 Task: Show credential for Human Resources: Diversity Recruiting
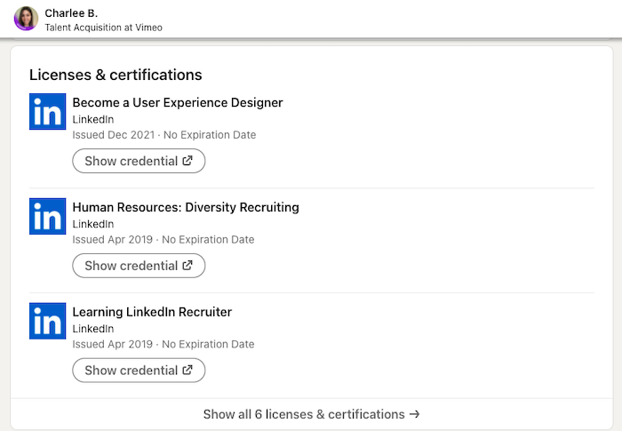138,266
